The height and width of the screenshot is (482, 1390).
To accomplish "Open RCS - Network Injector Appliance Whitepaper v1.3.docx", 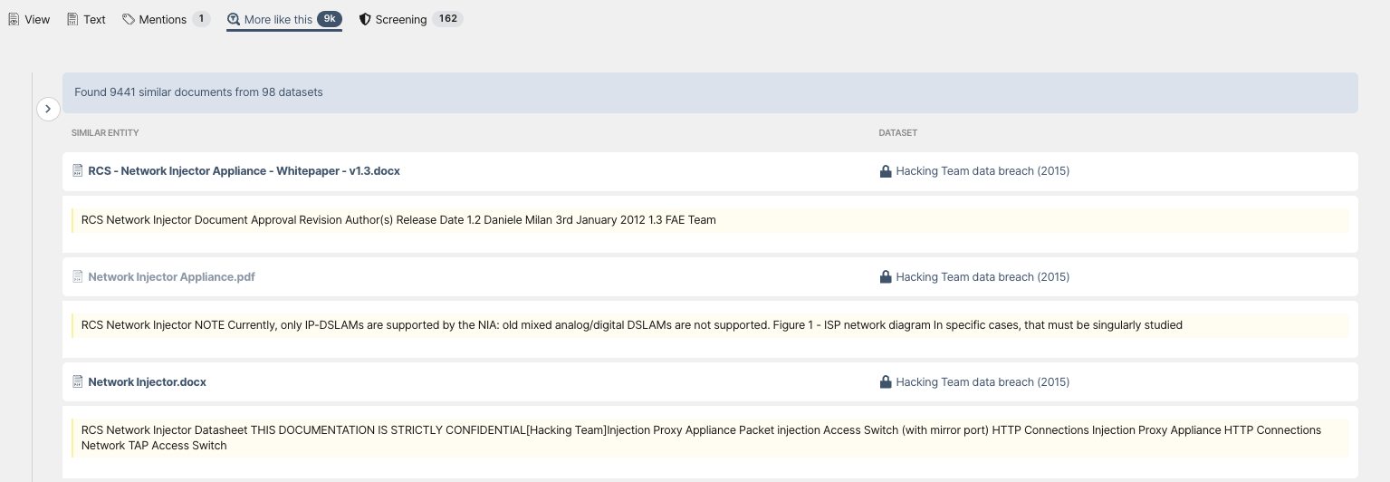I will [244, 170].
